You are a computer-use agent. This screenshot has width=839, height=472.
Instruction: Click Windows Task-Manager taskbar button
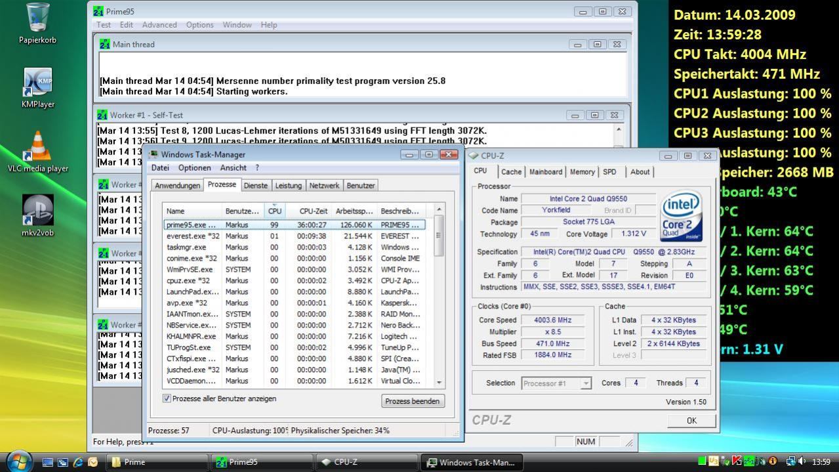coord(472,462)
